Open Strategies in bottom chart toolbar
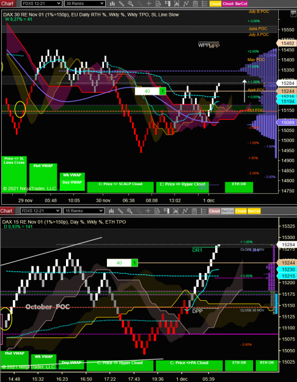The width and height of the screenshot is (297, 382). tap(194, 211)
